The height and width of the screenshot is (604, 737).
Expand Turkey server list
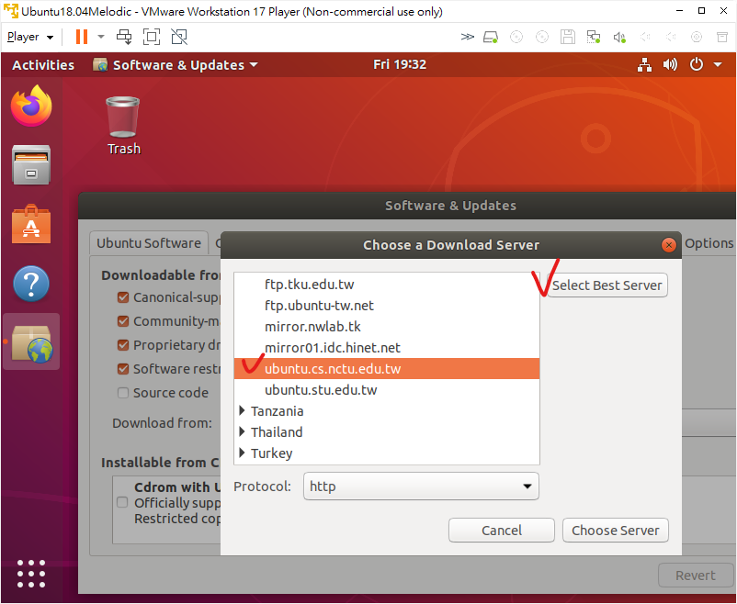point(242,453)
